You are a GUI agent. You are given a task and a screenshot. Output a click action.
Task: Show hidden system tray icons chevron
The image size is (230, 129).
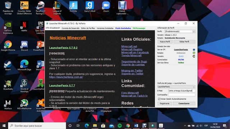(185, 126)
